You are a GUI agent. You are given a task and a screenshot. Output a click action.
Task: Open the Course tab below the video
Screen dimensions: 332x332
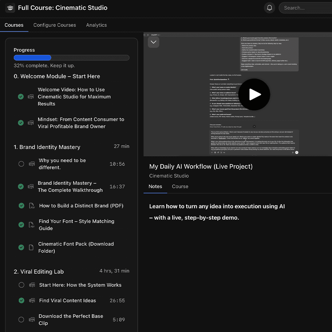coord(180,186)
